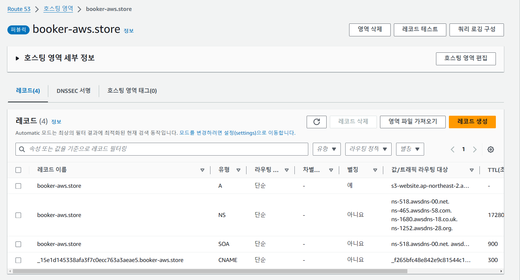The width and height of the screenshot is (520, 280).
Task: Go to previous page arrow
Action: (x=452, y=149)
